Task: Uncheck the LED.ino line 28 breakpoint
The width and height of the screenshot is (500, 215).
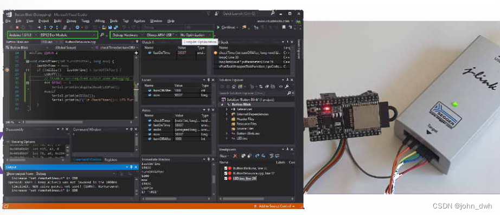Action: pos(226,178)
